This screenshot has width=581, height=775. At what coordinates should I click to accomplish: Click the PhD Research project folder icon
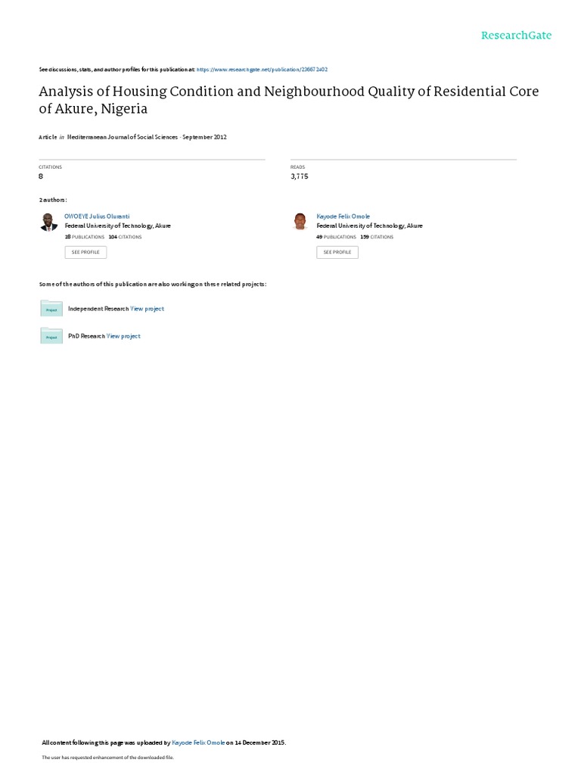(x=51, y=336)
